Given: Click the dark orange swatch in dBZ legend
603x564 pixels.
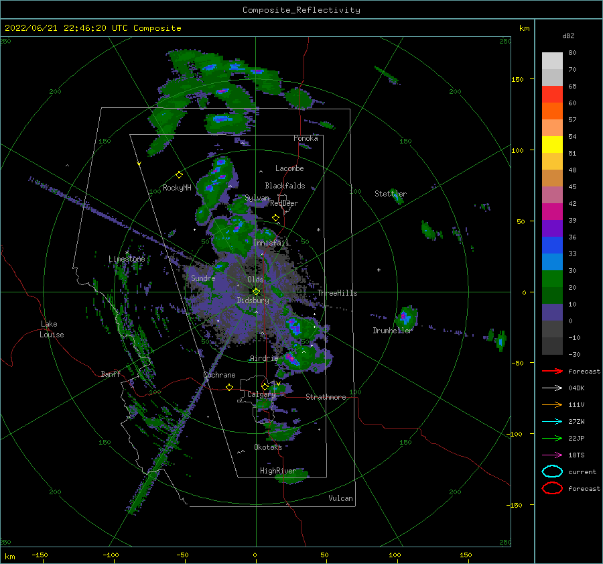Looking at the screenshot, I should tap(552, 111).
